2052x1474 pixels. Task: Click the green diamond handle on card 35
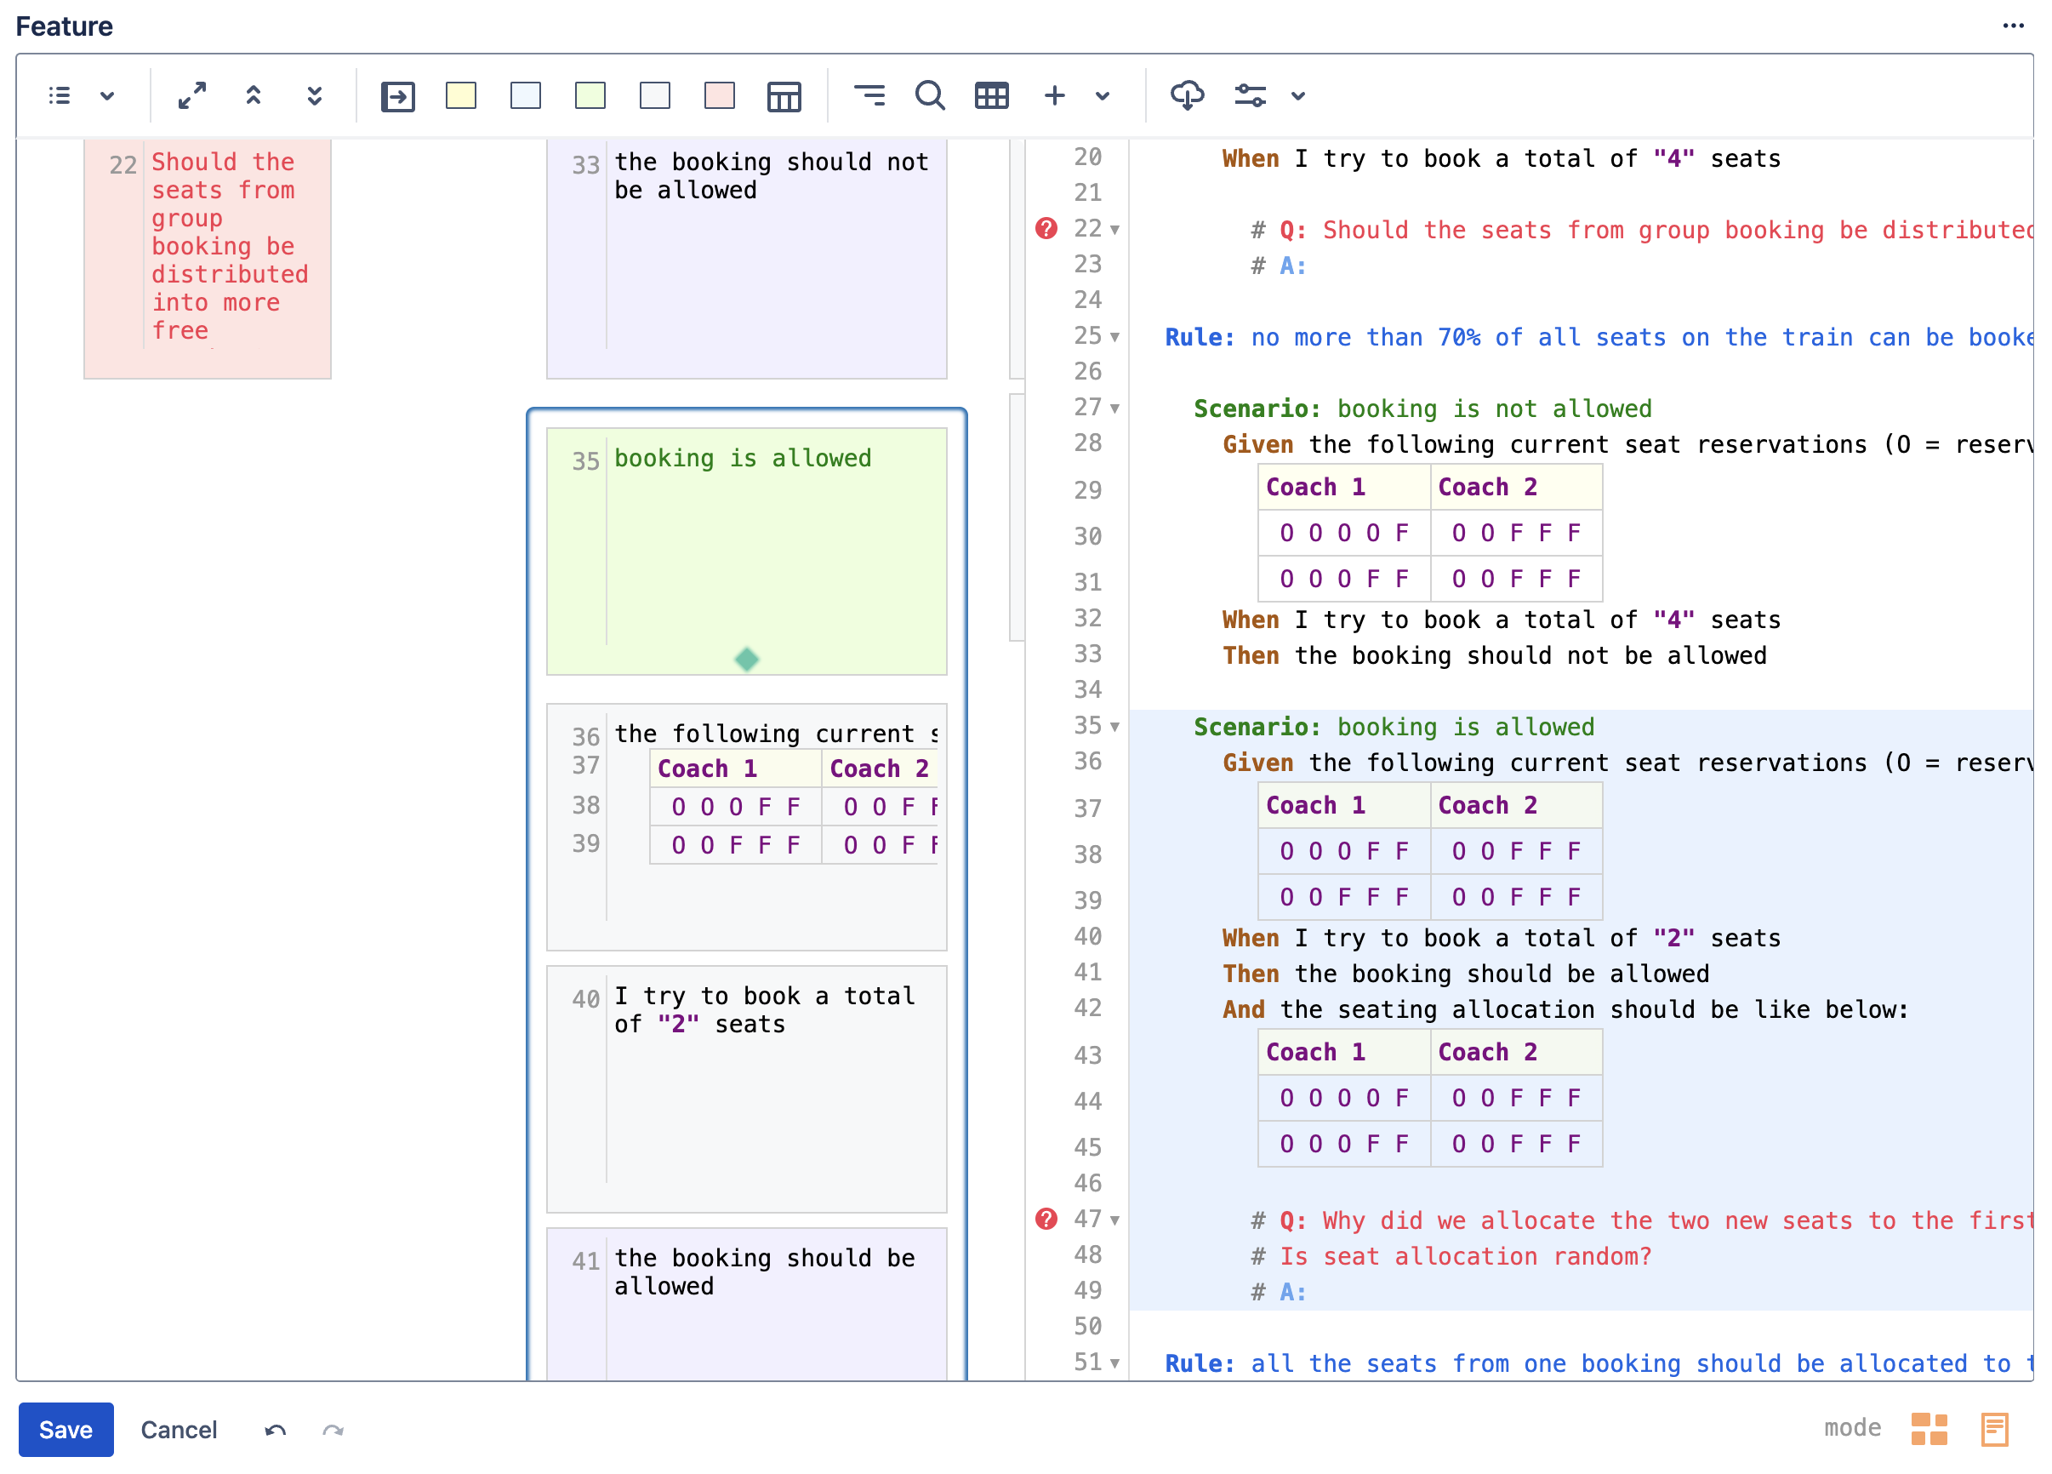[x=746, y=660]
